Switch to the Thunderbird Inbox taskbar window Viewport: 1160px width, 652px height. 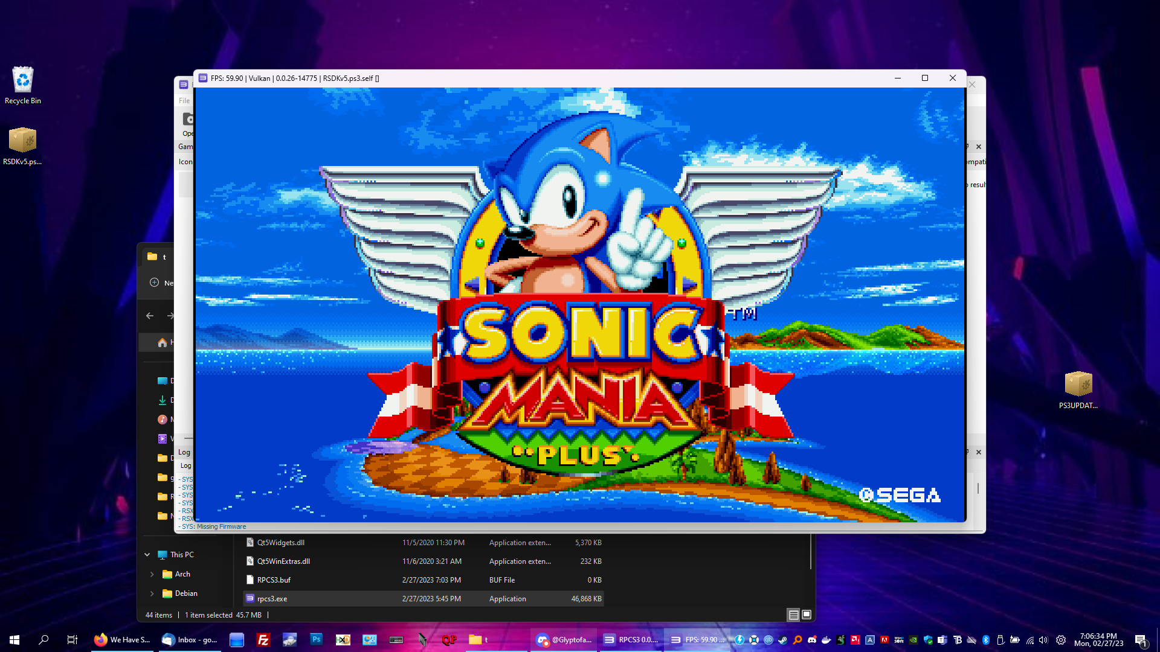click(x=190, y=640)
